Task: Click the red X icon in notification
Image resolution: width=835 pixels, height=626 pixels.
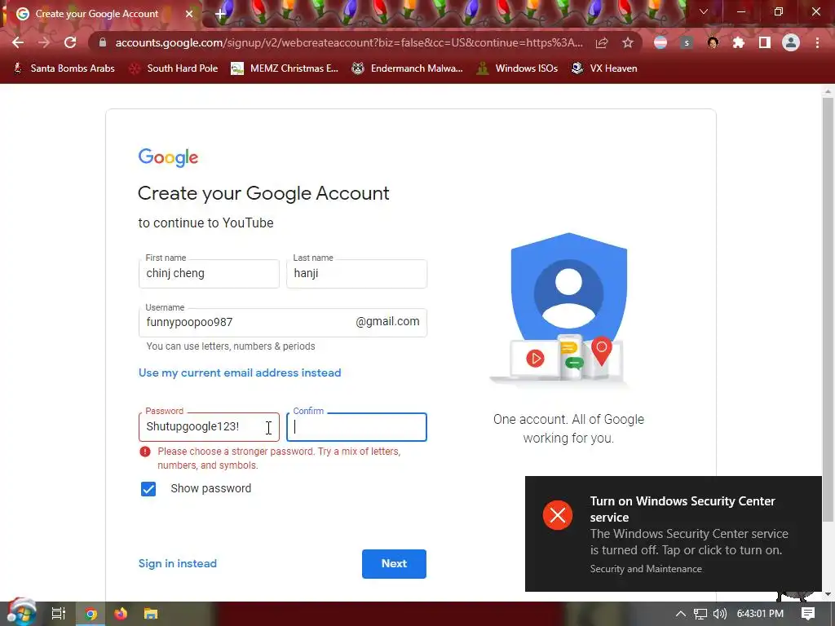Action: 558,515
